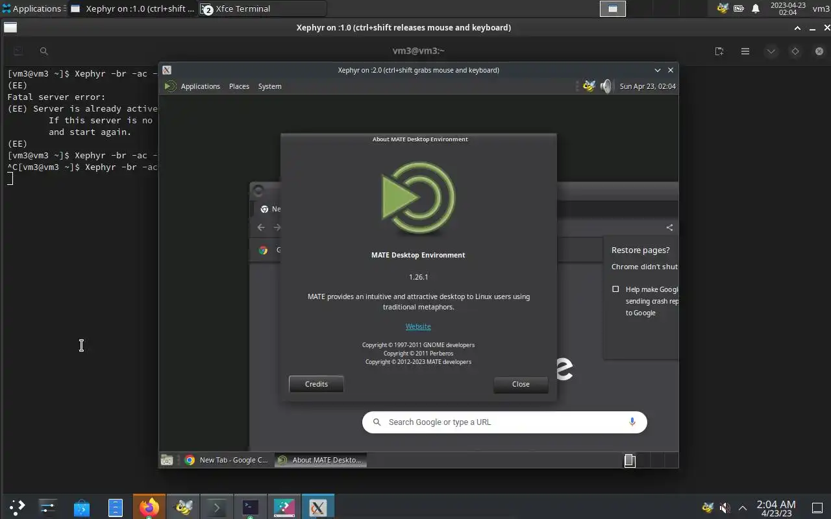Open MATE Applications menu

tap(200, 86)
